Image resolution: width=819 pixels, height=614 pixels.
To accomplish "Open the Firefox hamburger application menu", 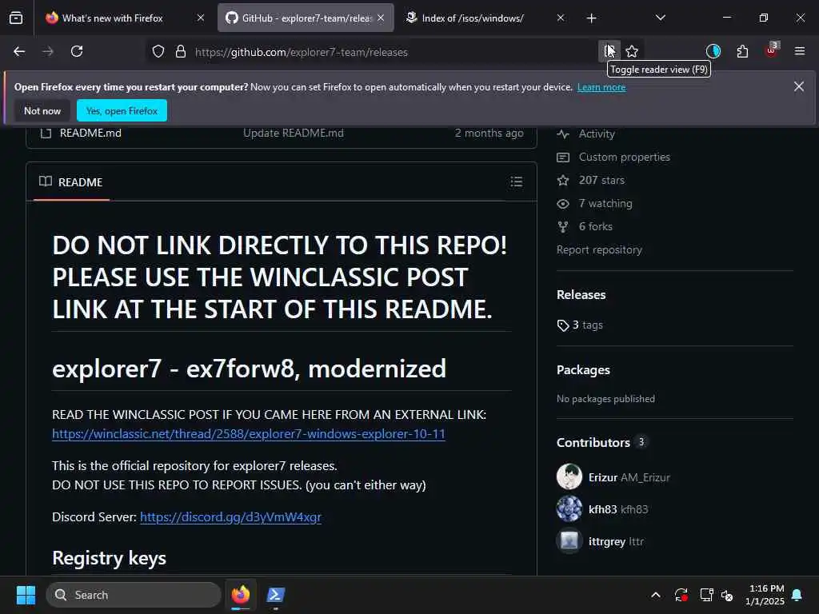I will pyautogui.click(x=800, y=51).
